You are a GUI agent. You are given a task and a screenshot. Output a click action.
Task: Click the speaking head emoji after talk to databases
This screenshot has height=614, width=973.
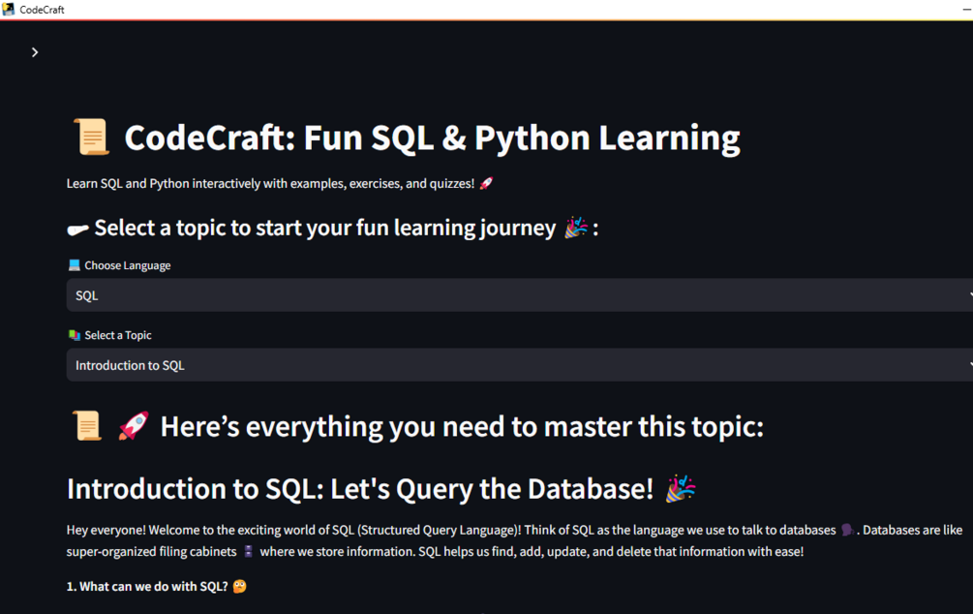(847, 530)
